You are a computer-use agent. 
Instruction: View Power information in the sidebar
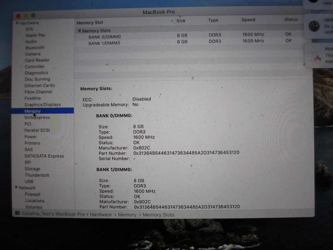pos(30,136)
